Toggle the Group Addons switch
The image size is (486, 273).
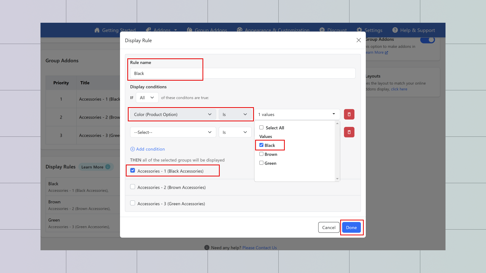[428, 40]
